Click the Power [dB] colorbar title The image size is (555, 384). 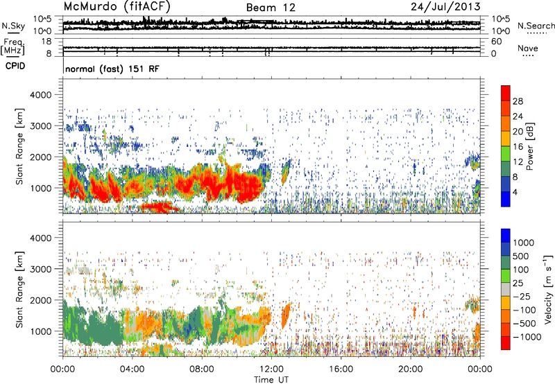tap(529, 146)
